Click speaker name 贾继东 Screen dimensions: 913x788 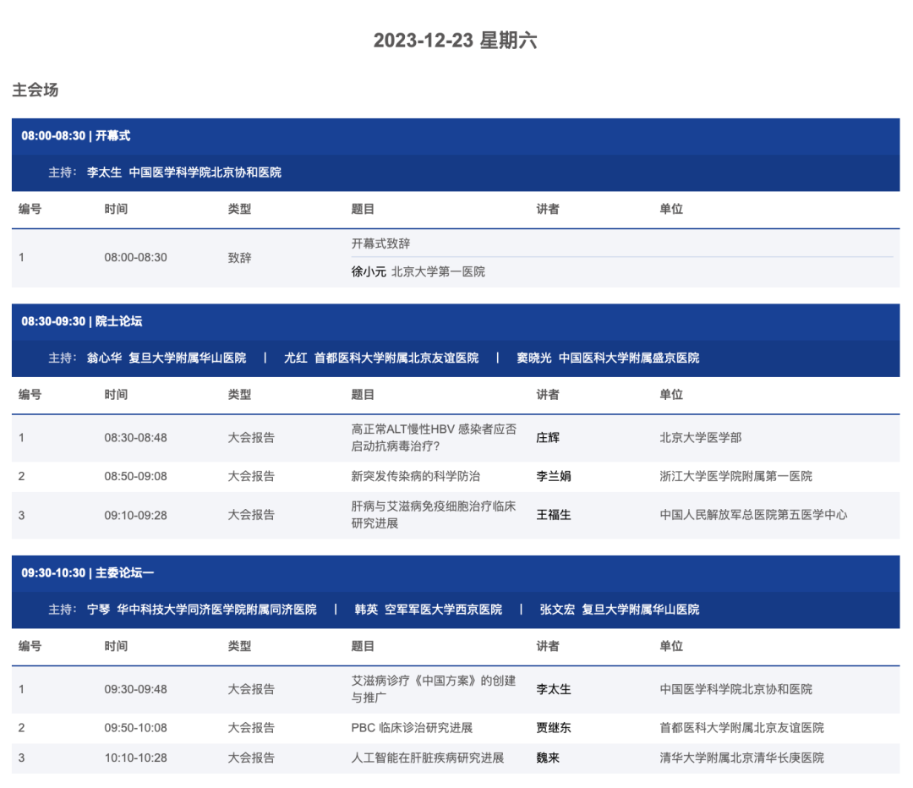(x=554, y=727)
